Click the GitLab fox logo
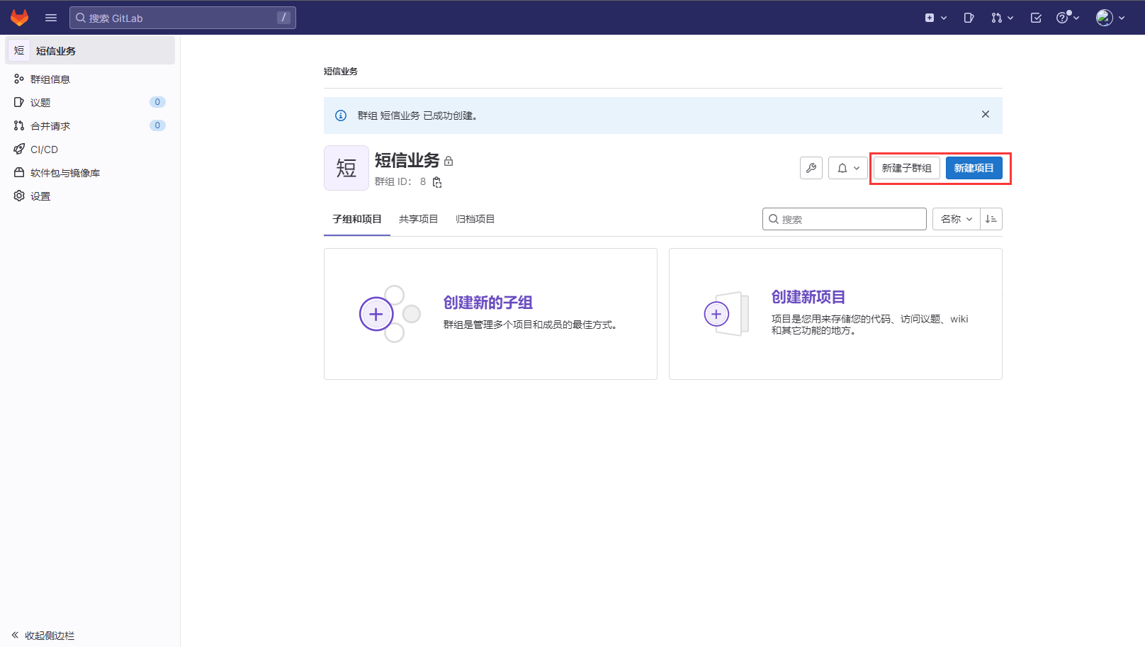Screen dimensions: 1145x647 click(19, 18)
